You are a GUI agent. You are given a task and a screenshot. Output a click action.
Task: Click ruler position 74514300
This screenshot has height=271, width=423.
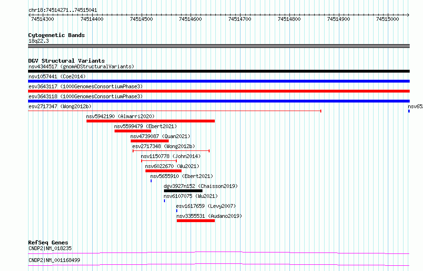[43, 19]
